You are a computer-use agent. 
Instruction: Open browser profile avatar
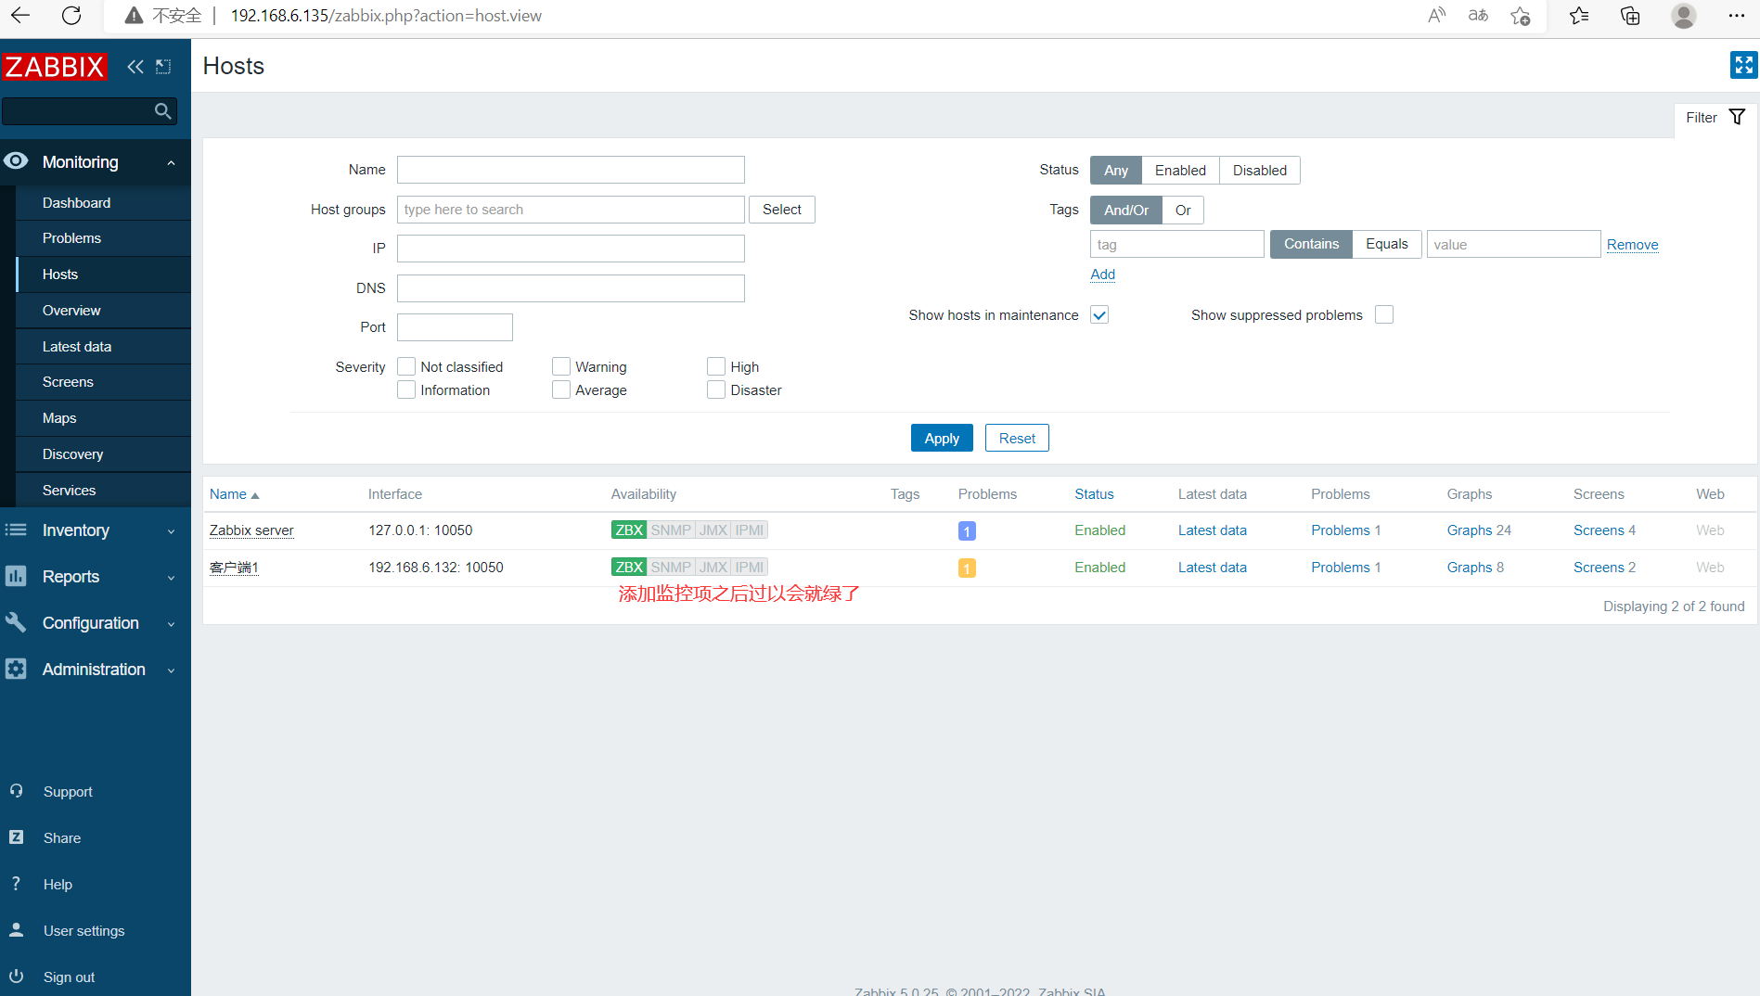click(x=1684, y=16)
